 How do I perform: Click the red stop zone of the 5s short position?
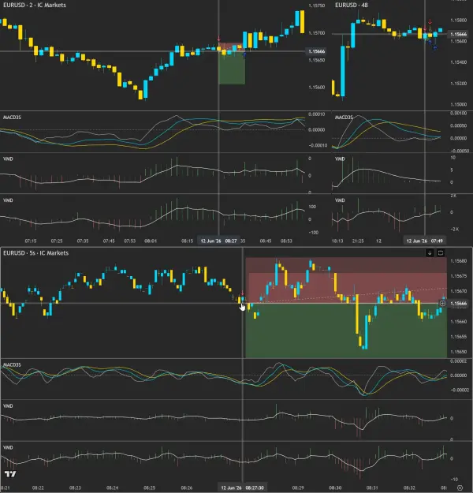click(x=346, y=281)
